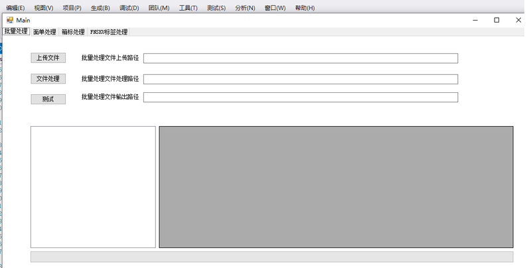Click the 批量处理文件处理路径 label
Screen dimensions: 531x268
click(x=110, y=79)
